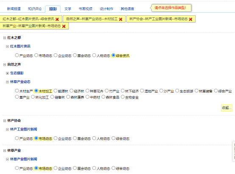Choose the 竹产业 radio option
Viewport: 235px width, 174px height.
point(106,91)
